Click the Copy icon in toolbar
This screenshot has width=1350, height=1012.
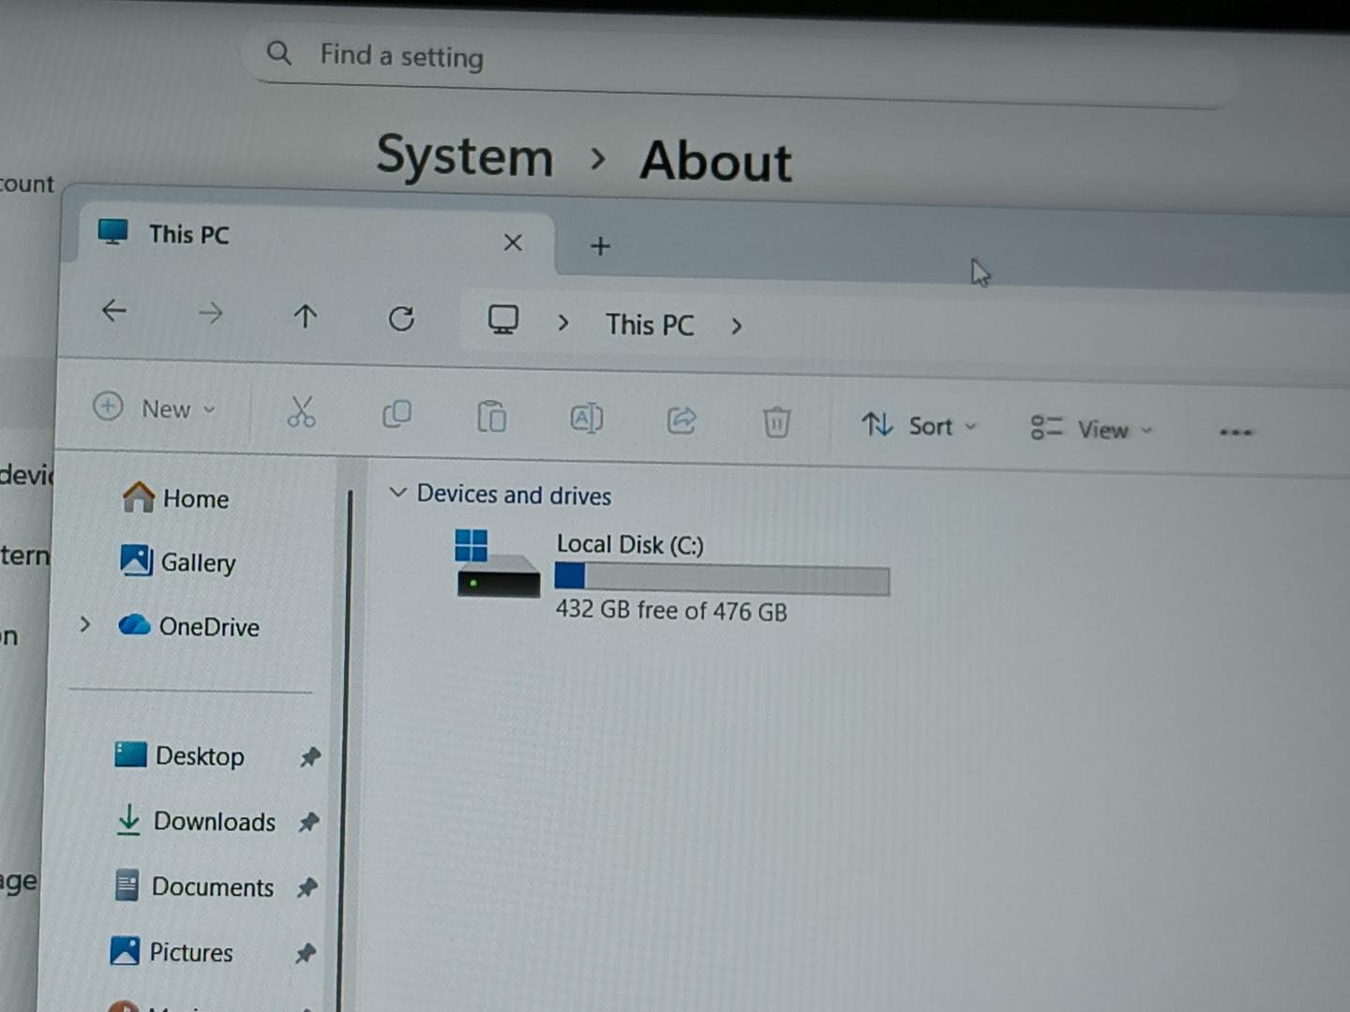397,414
